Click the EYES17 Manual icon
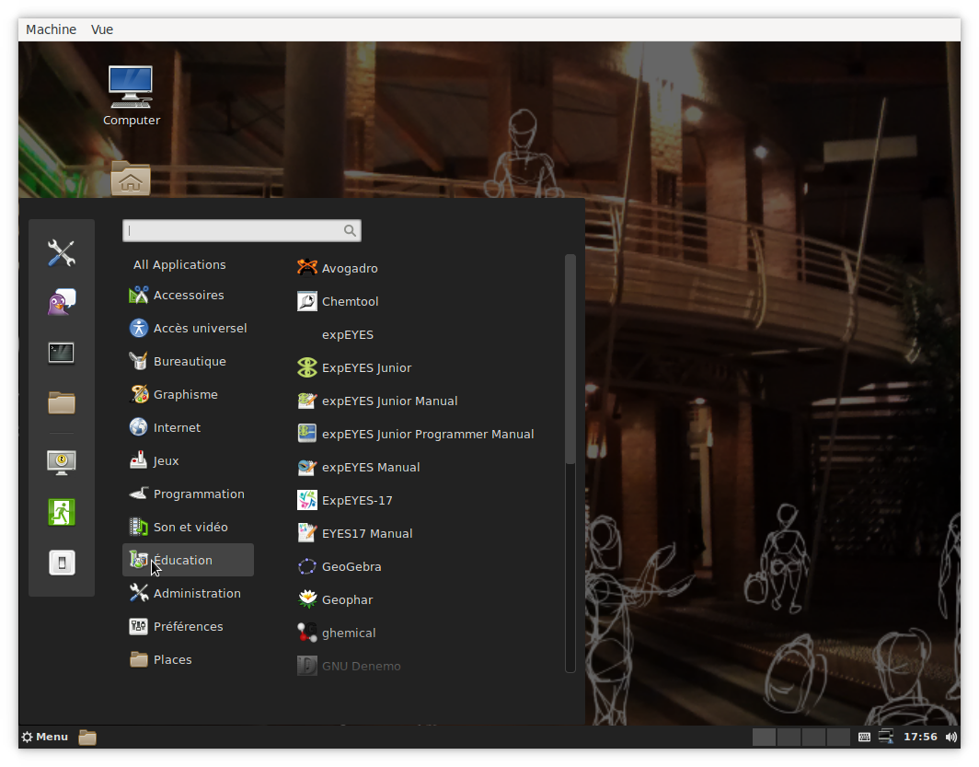Screen dimensions: 979x767 coord(306,533)
